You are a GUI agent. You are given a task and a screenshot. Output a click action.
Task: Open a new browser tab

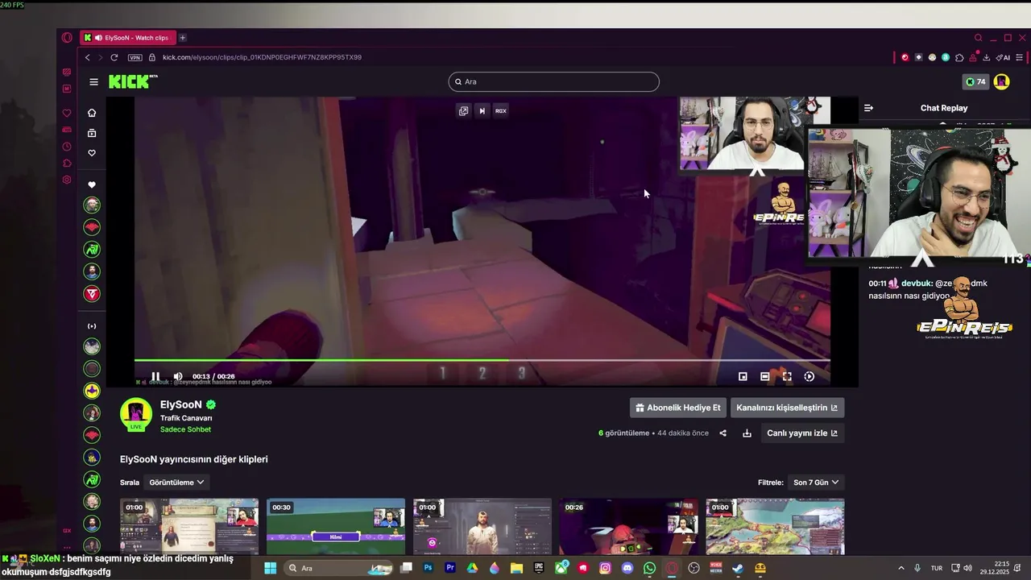(183, 38)
